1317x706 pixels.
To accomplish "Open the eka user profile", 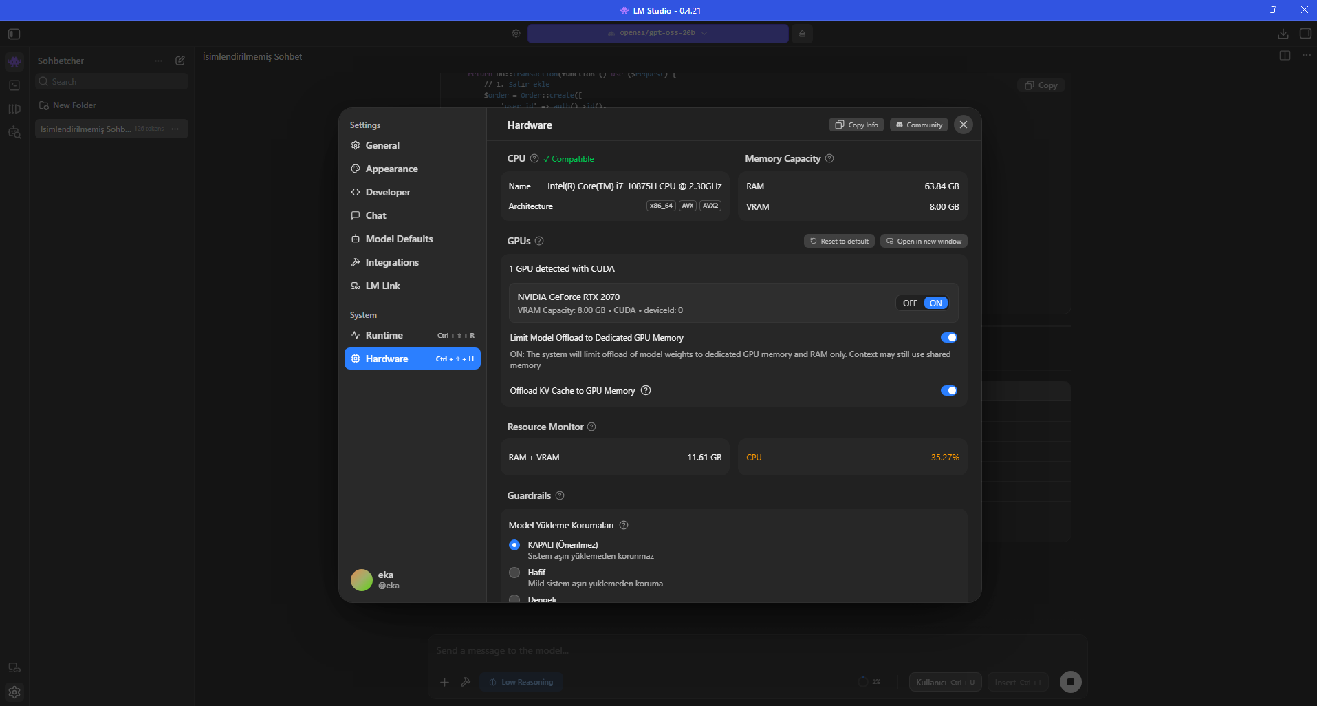I will point(375,580).
